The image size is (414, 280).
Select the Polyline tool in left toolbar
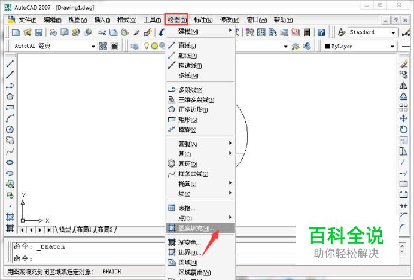click(10, 86)
